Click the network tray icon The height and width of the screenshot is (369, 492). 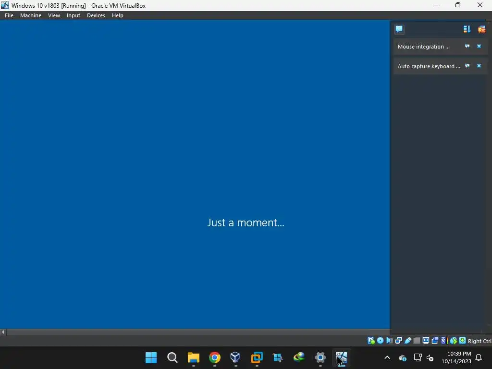click(x=418, y=357)
